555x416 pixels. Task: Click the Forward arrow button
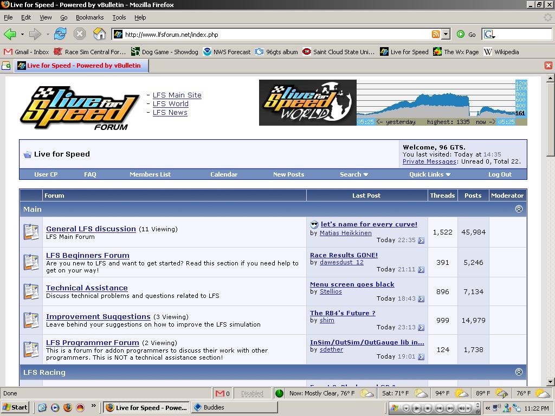35,34
